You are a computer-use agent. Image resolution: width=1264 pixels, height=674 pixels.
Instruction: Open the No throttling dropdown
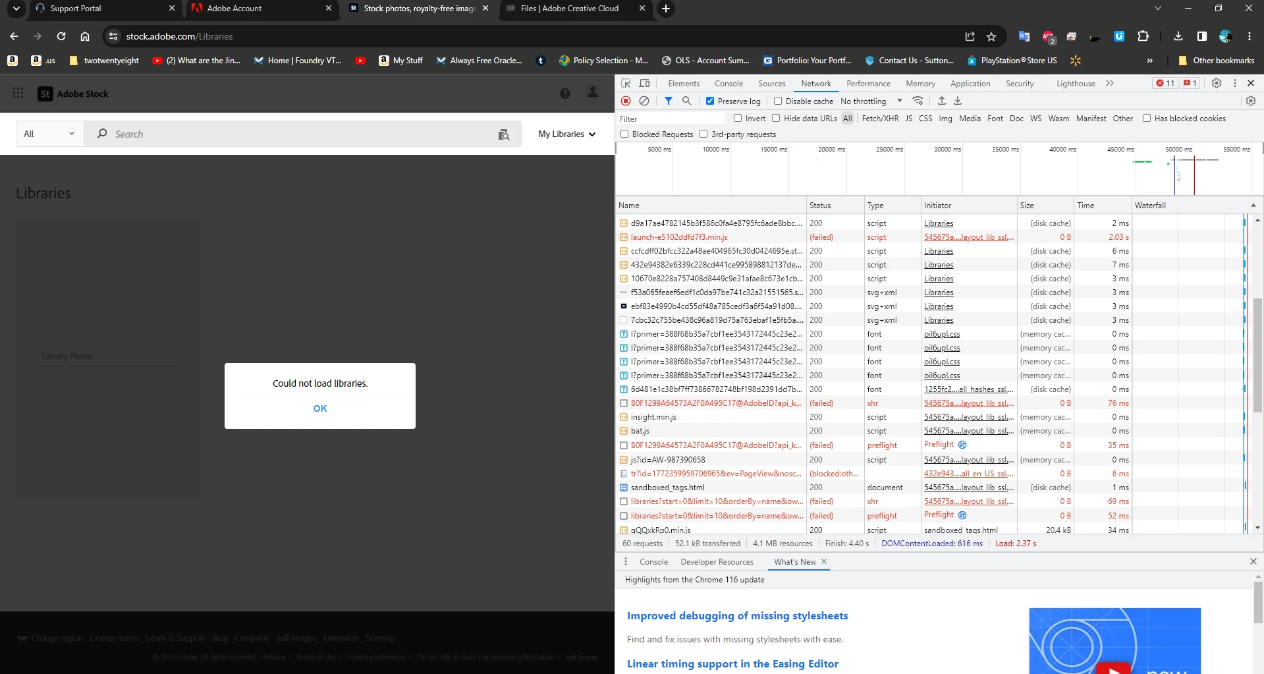pos(871,101)
